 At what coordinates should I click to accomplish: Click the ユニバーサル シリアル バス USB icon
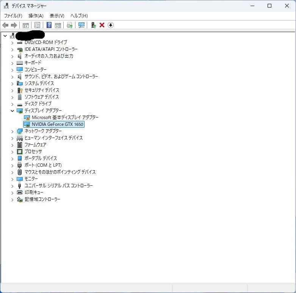[x=20, y=186]
